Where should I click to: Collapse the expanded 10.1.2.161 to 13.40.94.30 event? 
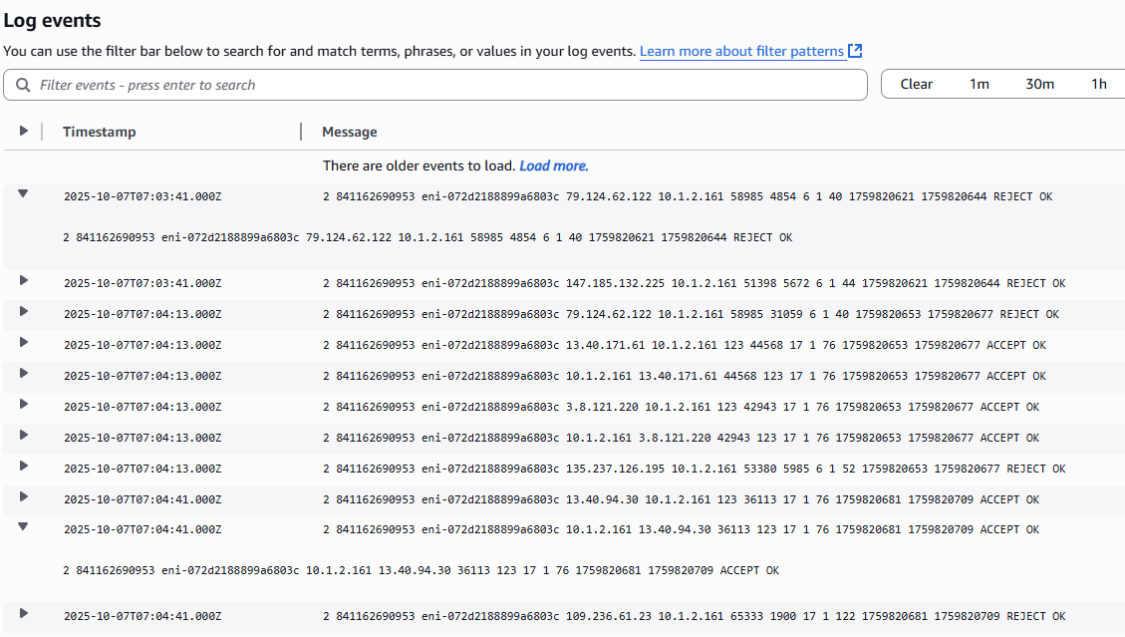click(x=23, y=526)
